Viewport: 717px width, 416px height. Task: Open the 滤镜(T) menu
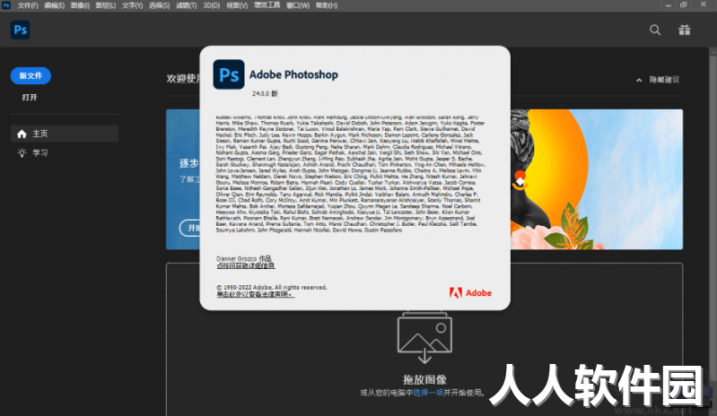[186, 5]
